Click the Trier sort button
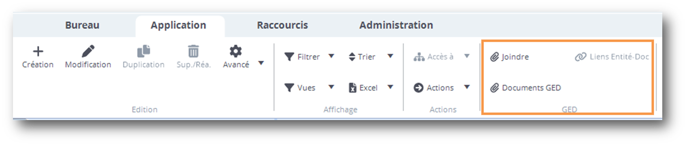687x146 pixels. [x=362, y=57]
